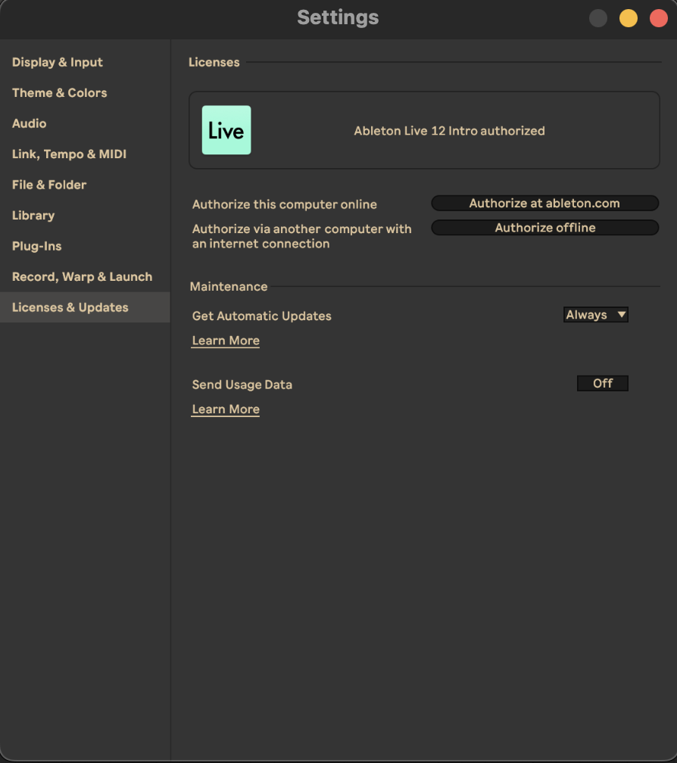Select the Link, Tempo & MIDI tab

tap(69, 154)
